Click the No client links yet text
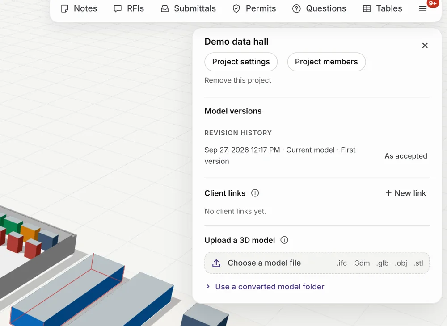Screen dimensions: 447x326 [235, 211]
